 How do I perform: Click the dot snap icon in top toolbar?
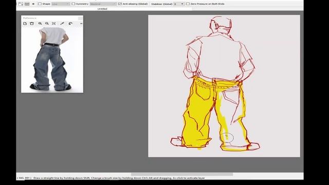pyautogui.click(x=33, y=4)
